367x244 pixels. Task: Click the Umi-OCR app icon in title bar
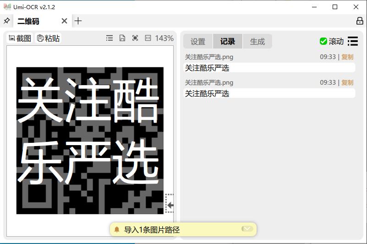[7, 7]
